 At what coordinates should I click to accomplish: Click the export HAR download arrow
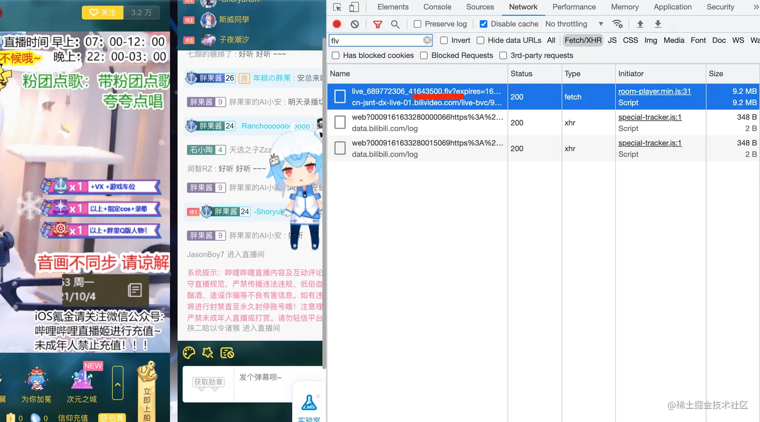(x=658, y=24)
